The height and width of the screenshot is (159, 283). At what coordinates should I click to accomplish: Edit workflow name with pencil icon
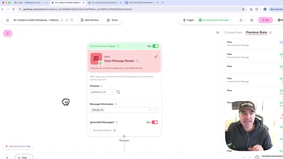[x=62, y=20]
